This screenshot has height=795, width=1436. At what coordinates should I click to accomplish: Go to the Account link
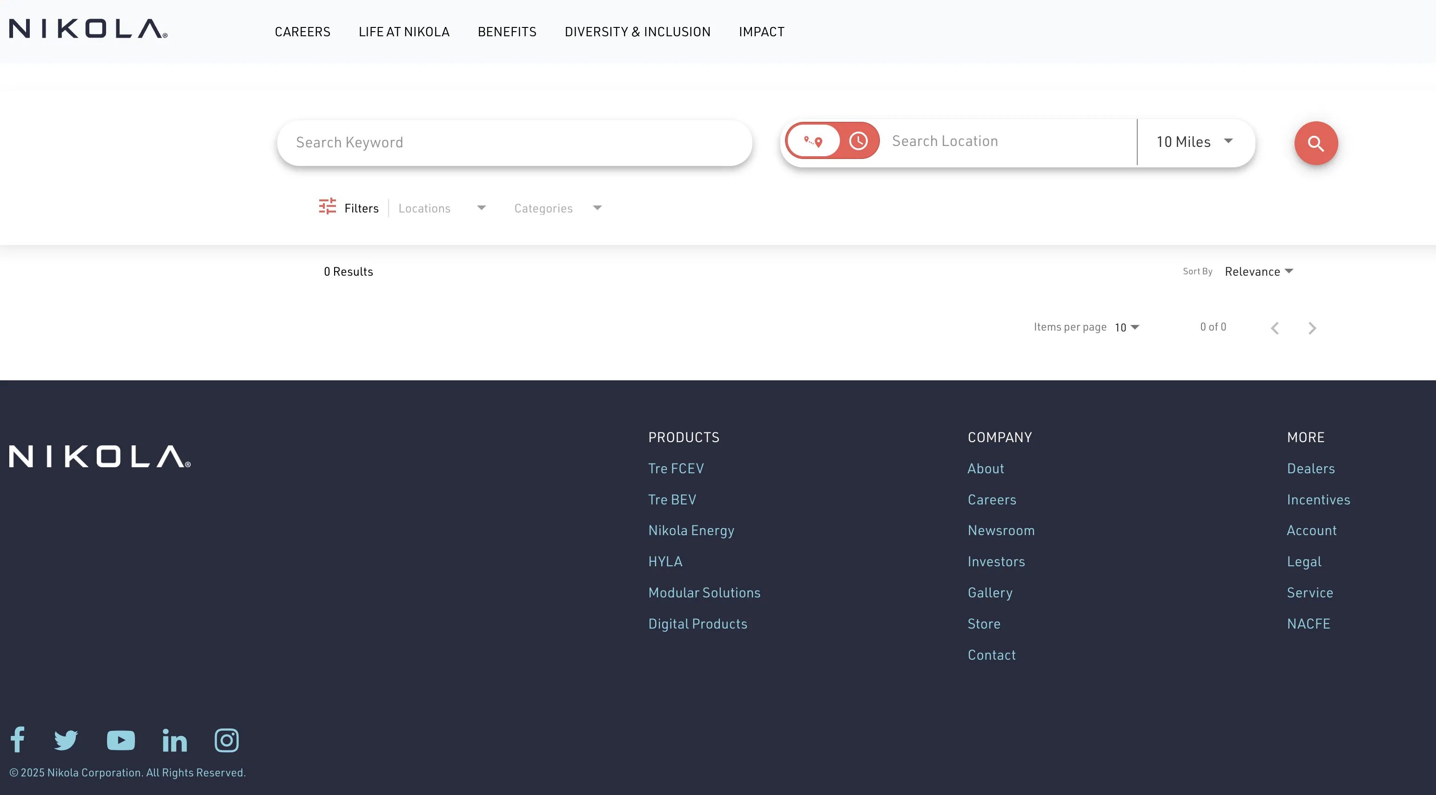[x=1312, y=530]
